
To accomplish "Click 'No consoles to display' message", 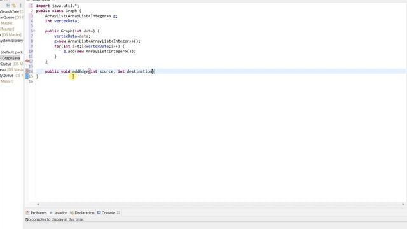I will [x=55, y=219].
